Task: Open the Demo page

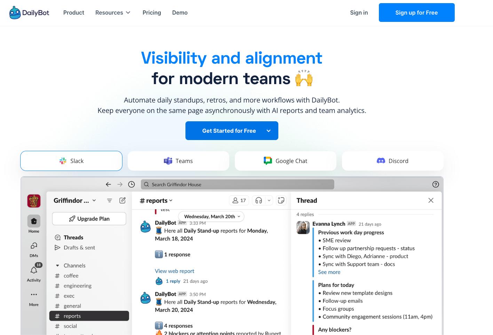Action: (x=180, y=13)
